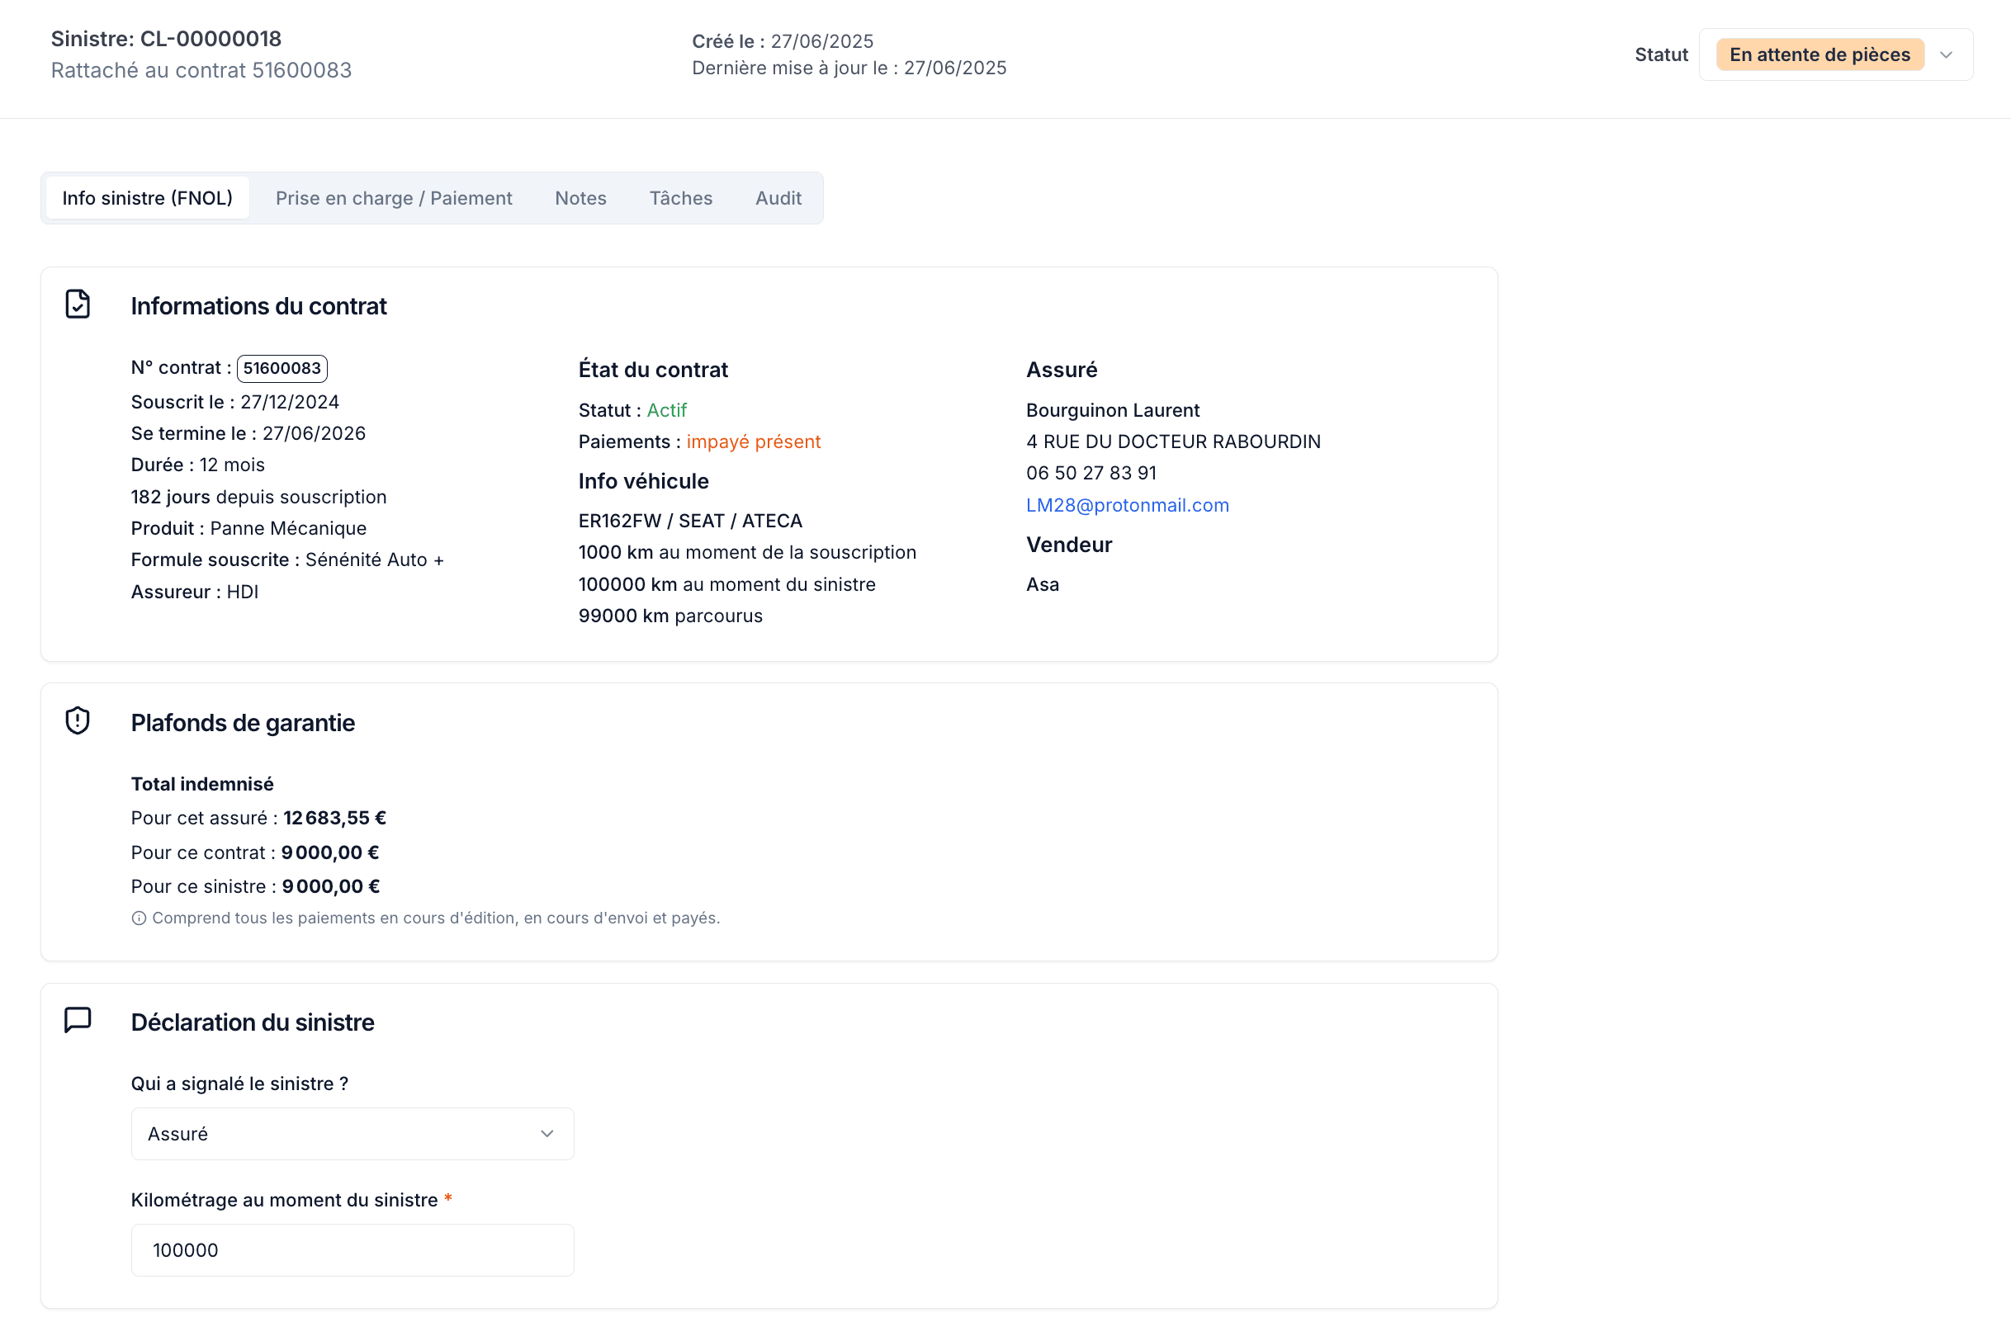Switch to Prise en charge / Paiement tab
2011x1322 pixels.
394,198
